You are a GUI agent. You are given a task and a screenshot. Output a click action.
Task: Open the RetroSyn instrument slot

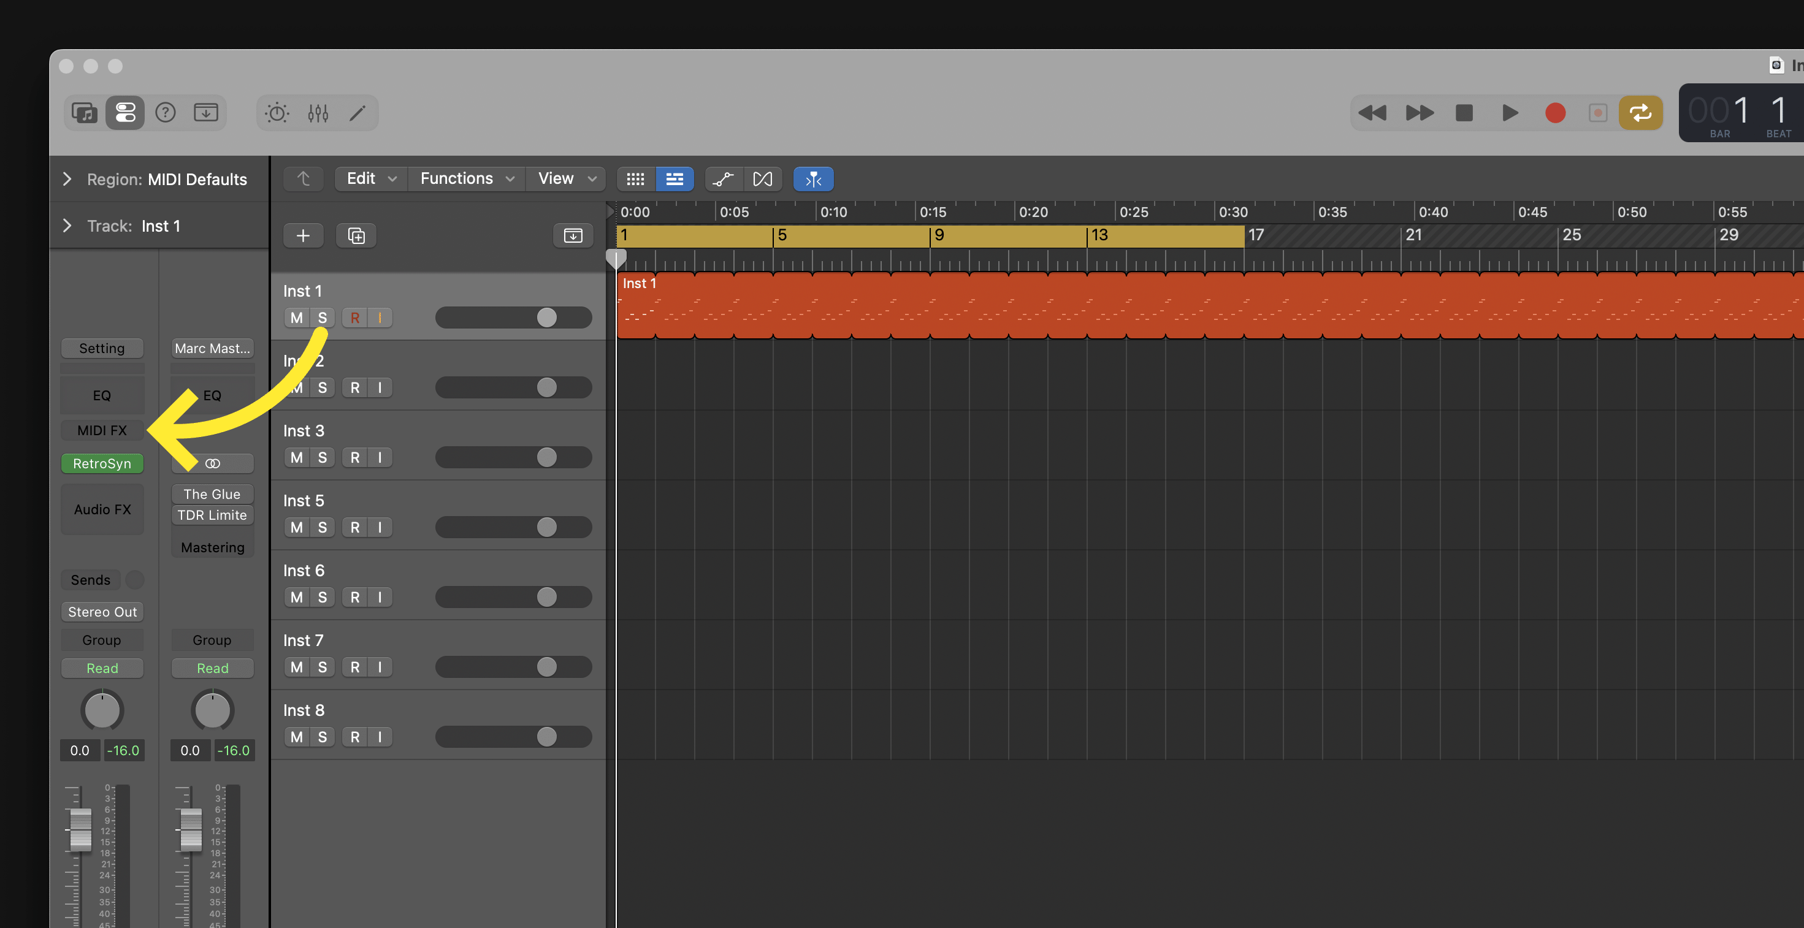click(x=102, y=463)
